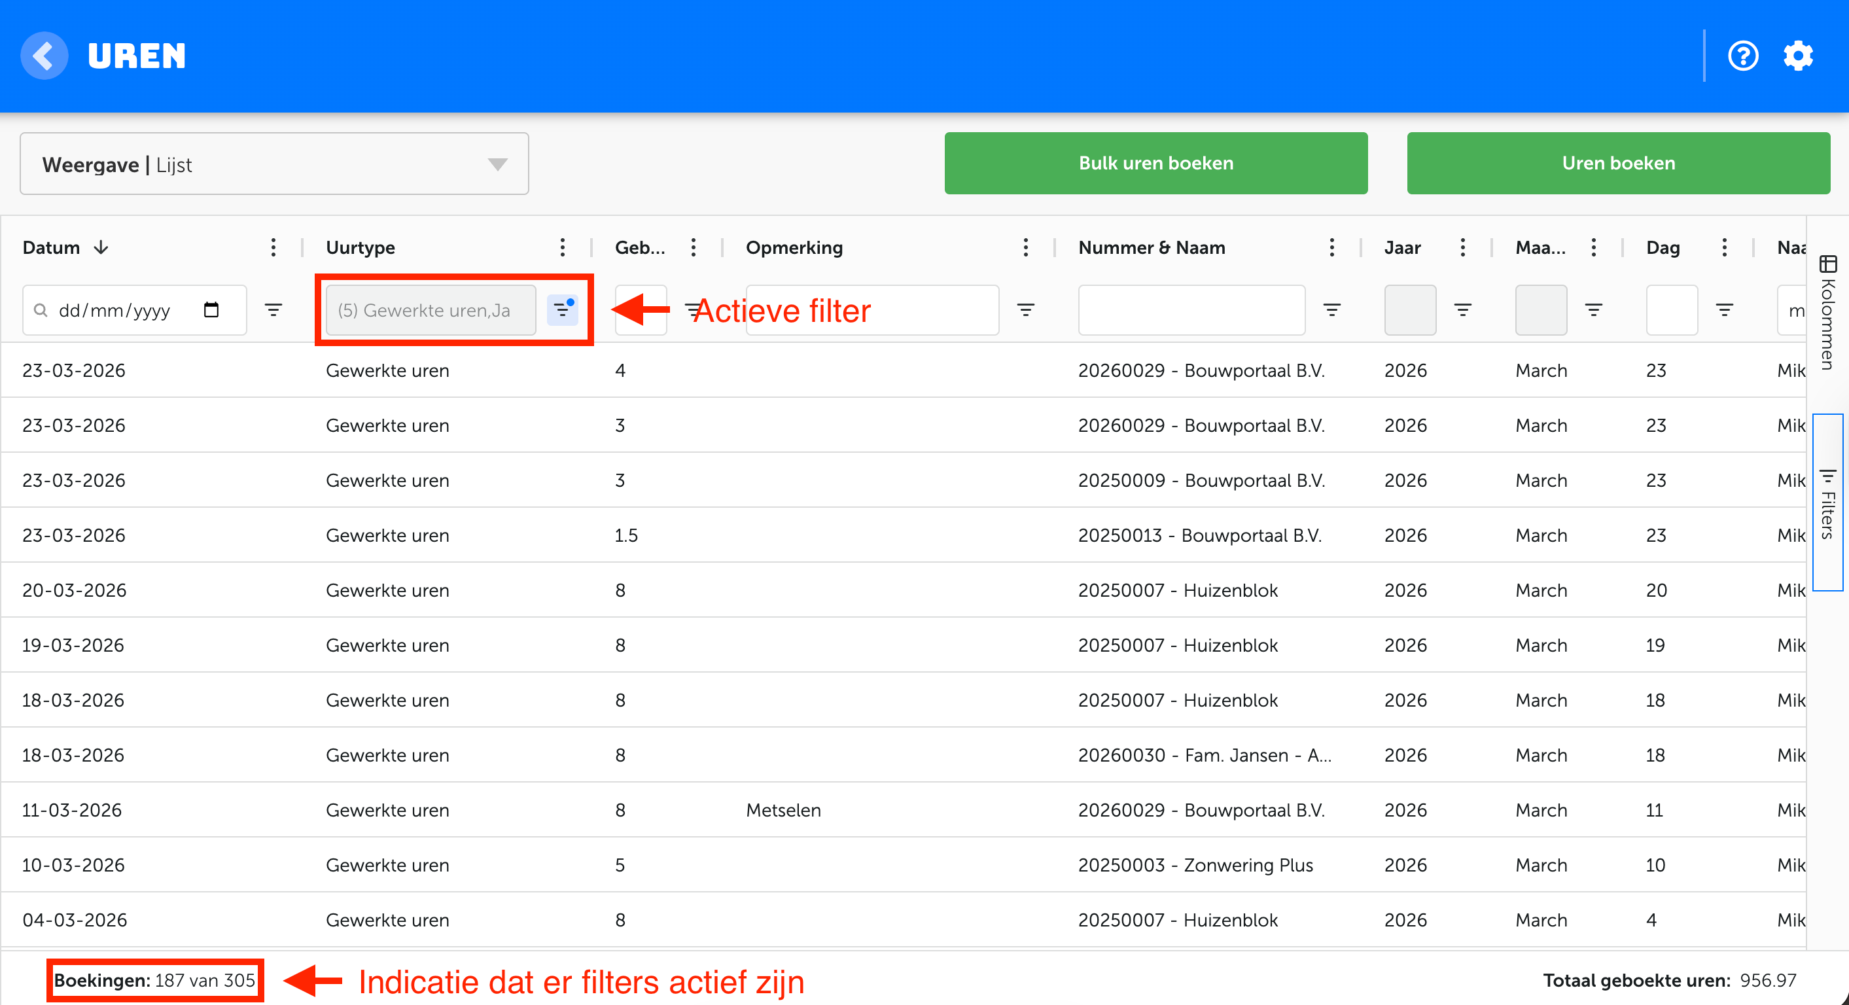The image size is (1849, 1005).
Task: Focus the Dag filter input
Action: tap(1672, 309)
